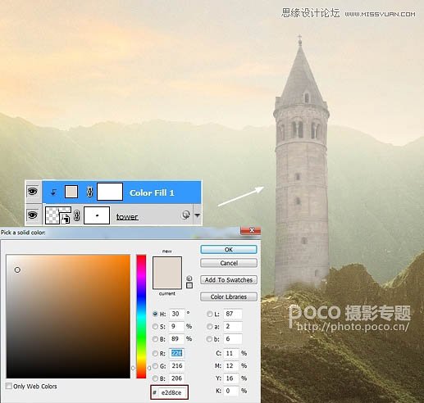424x403 pixels.
Task: Select the blue B radio button
Action: tap(155, 378)
